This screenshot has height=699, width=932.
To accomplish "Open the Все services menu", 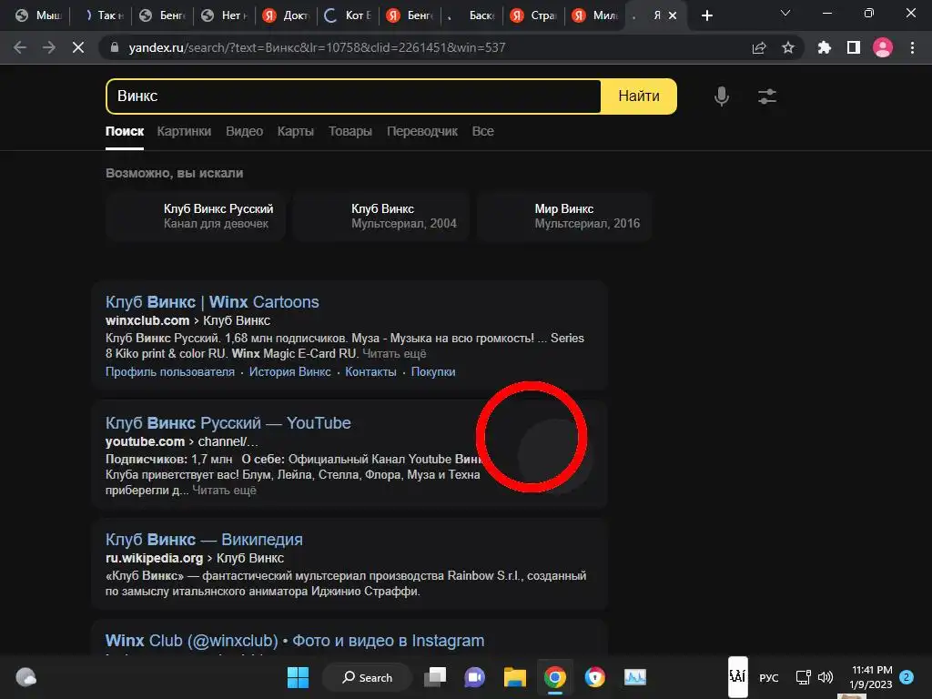I will pyautogui.click(x=482, y=131).
